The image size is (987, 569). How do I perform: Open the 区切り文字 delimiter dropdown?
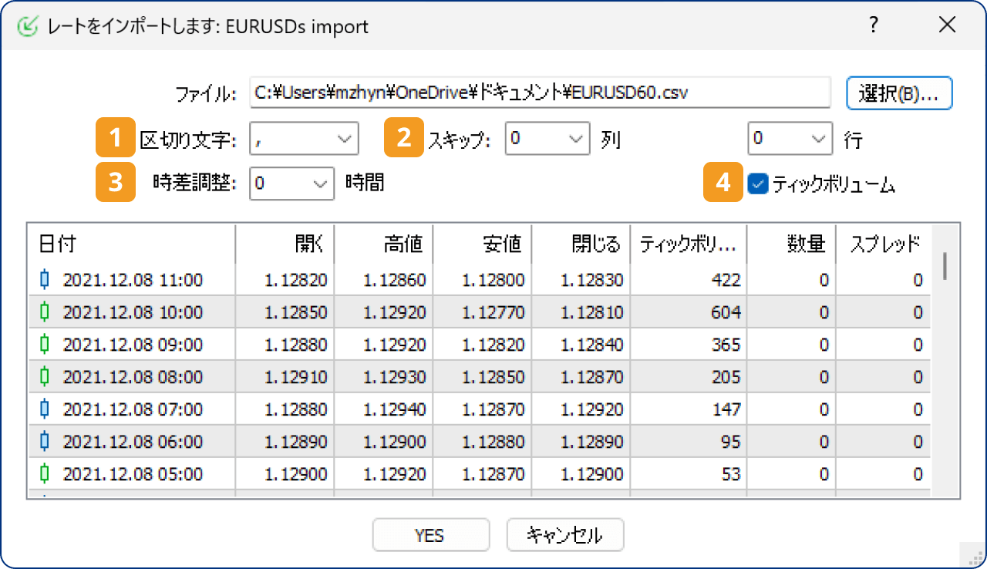point(304,139)
